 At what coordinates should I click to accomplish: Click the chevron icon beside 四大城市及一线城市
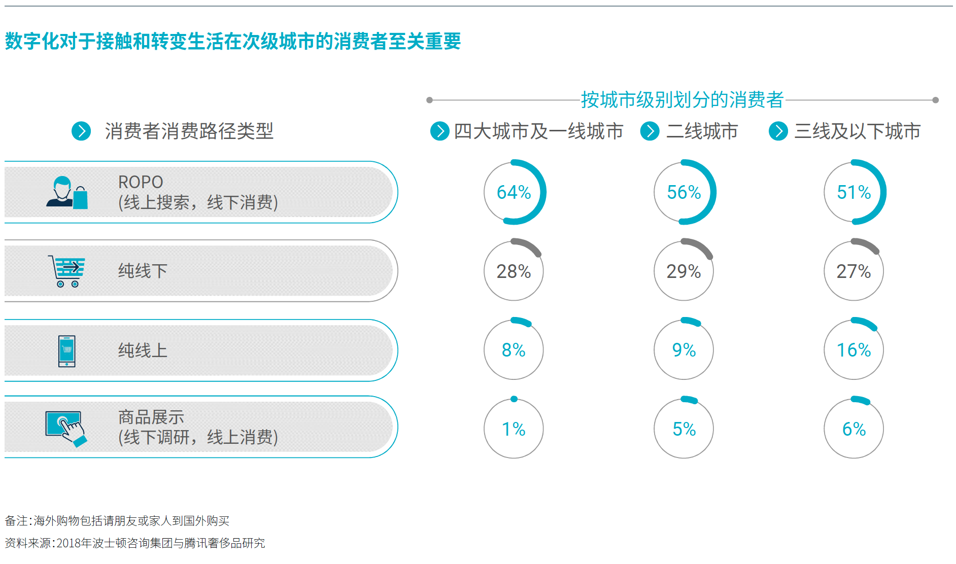pos(440,131)
